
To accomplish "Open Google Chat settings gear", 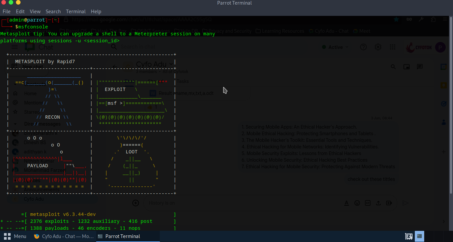I will click(x=378, y=47).
